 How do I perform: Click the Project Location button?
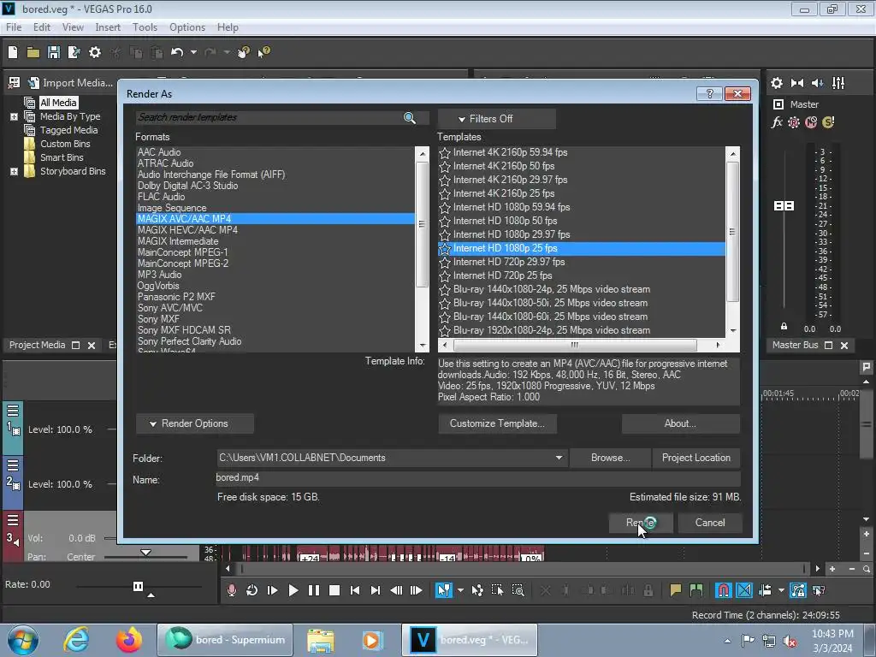pyautogui.click(x=696, y=458)
